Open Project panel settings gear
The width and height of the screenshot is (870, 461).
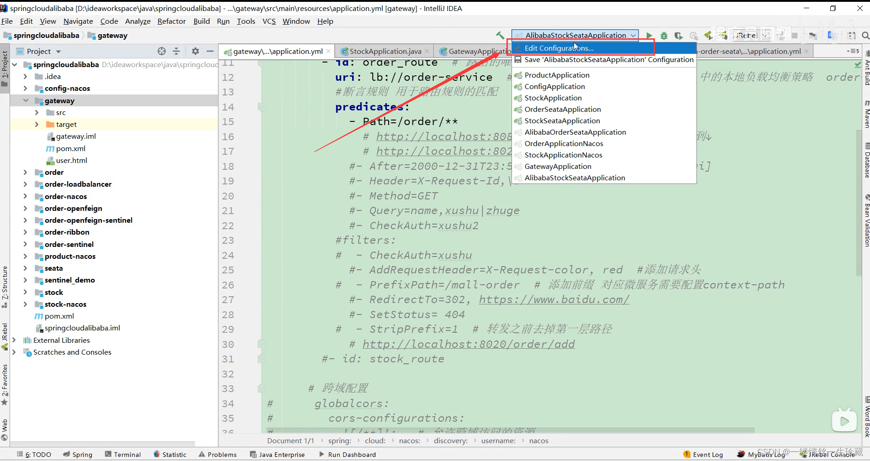195,51
